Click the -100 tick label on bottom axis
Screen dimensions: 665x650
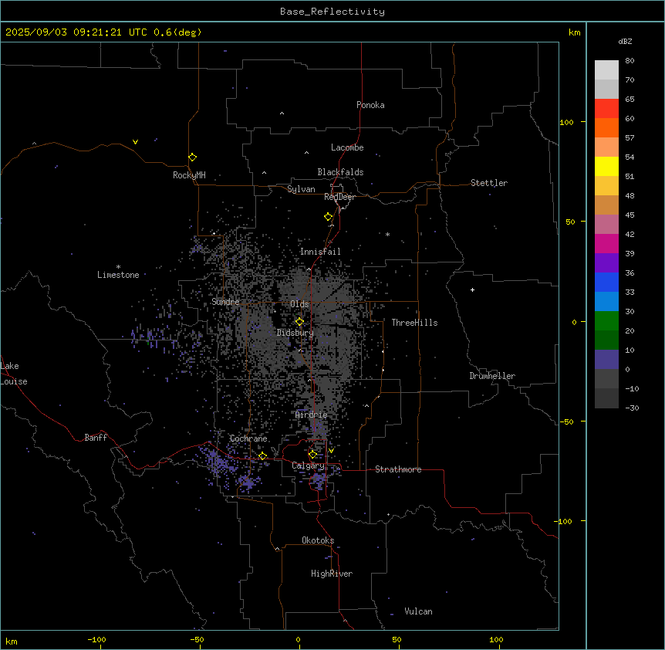tap(96, 639)
